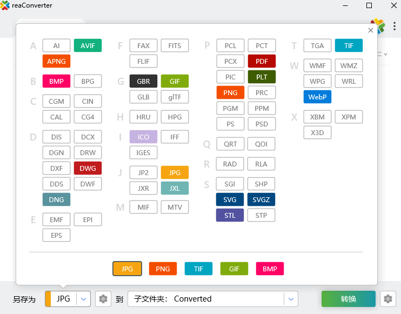Choose the AVIF format

pyautogui.click(x=88, y=46)
